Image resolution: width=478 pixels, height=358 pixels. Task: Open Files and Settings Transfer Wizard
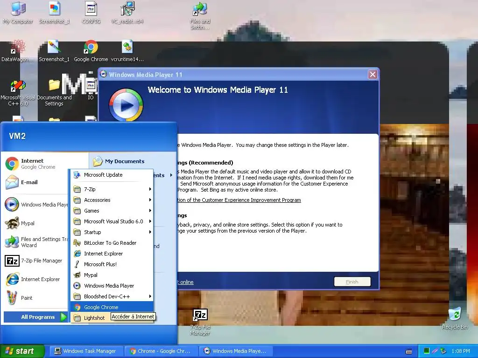tap(36, 242)
